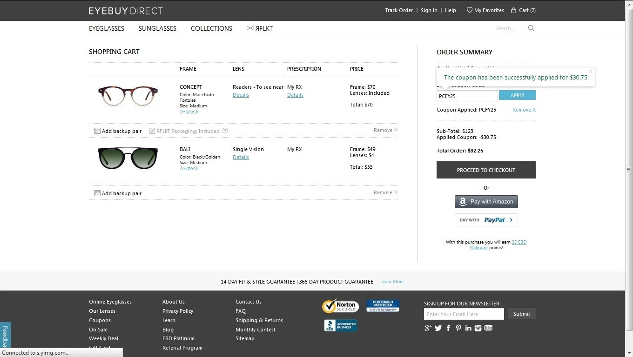Open the Eyeglasses menu
Viewport: 633px width, 357px height.
pyautogui.click(x=107, y=28)
